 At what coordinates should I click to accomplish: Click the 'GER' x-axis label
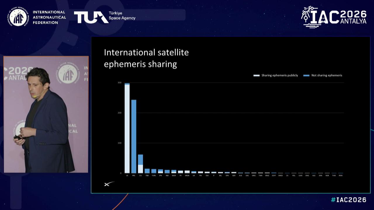pos(234,176)
